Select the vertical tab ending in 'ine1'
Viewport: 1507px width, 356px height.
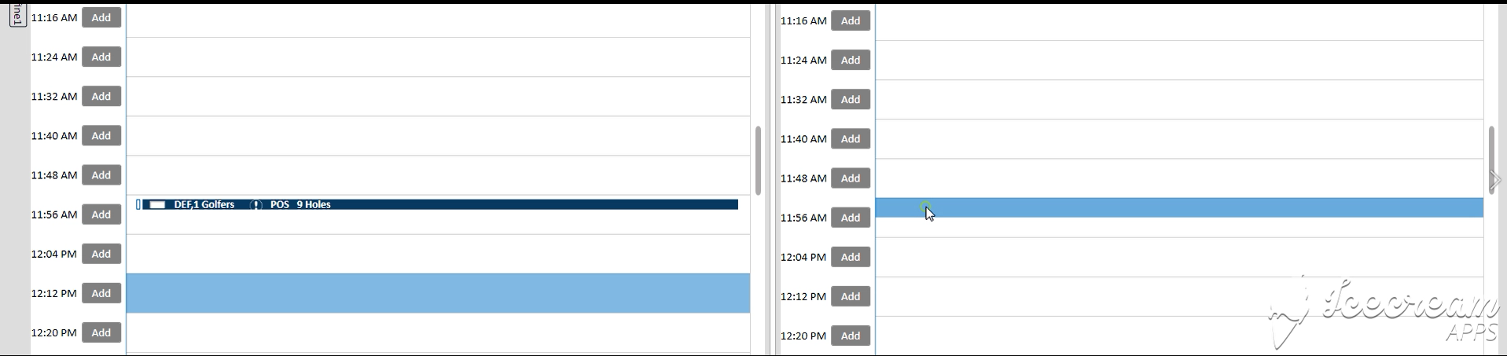coord(17,13)
